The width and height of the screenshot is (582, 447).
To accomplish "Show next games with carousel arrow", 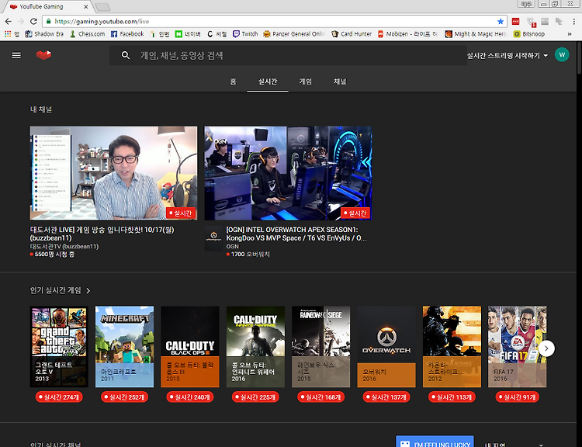I will [546, 348].
